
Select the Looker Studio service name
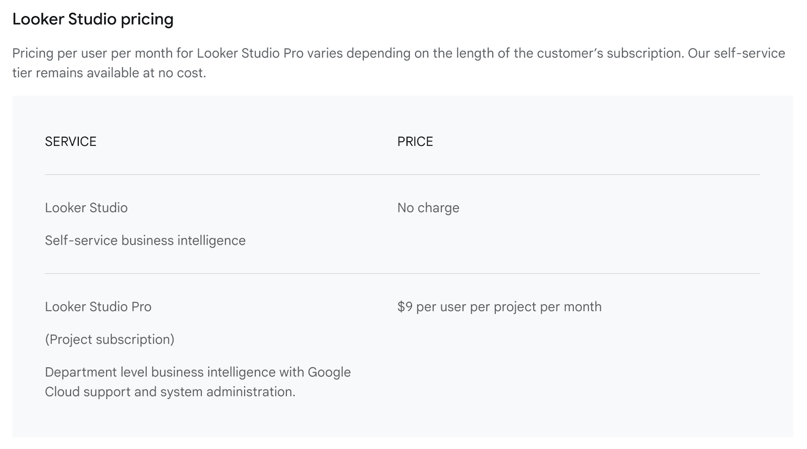(x=86, y=208)
